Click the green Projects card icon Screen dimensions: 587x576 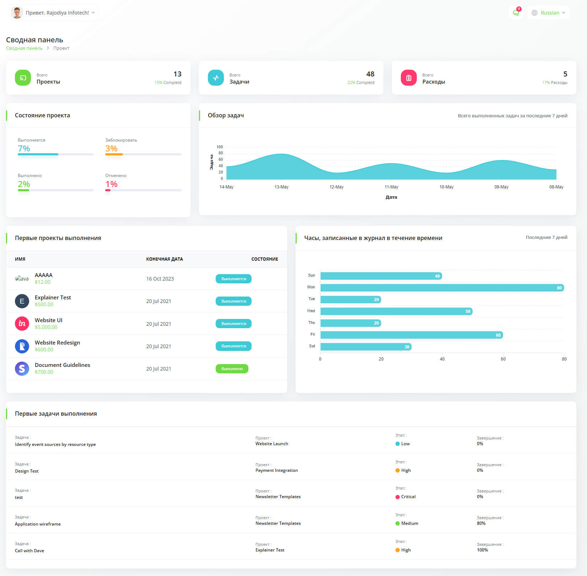pos(23,78)
